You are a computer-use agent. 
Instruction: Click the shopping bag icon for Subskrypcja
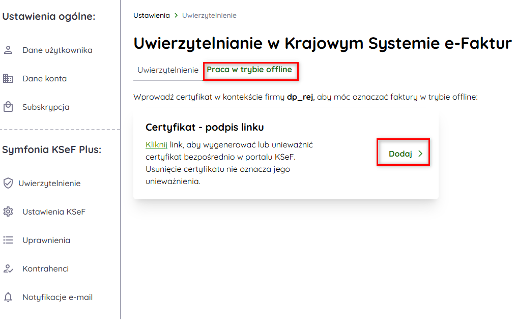pos(8,107)
